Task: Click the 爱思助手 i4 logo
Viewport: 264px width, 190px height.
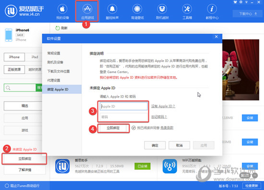Action: click(x=24, y=11)
